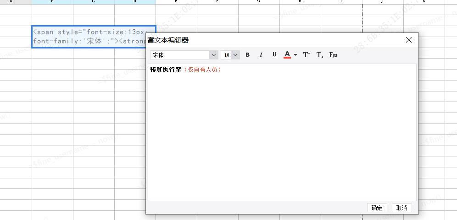This screenshot has width=457, height=220.
Task: Select column E header
Action: point(176,2)
